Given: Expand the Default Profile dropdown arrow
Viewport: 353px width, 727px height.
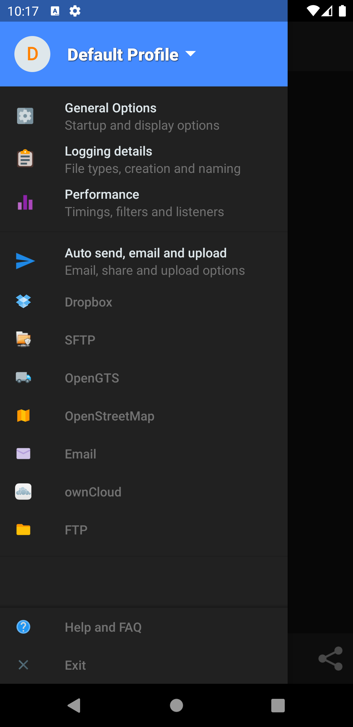Looking at the screenshot, I should click(191, 54).
